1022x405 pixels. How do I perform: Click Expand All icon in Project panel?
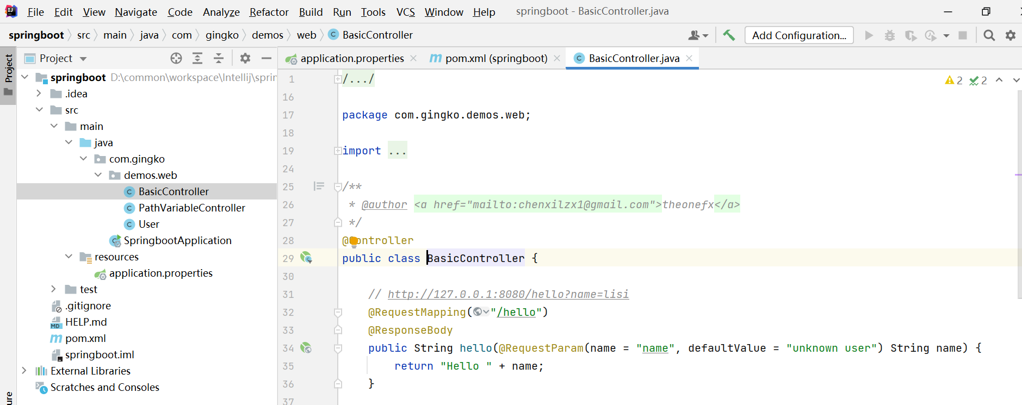click(x=197, y=58)
